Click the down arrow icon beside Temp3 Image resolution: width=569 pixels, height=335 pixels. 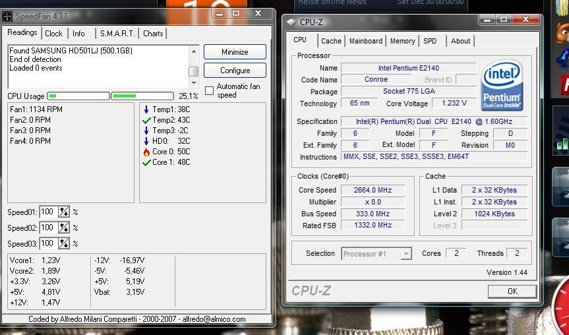146,131
